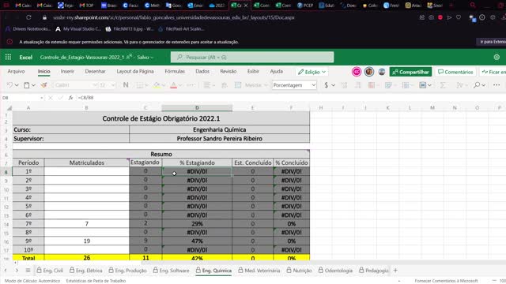Click Fornecer Comentários à Microsoft link
This screenshot has width=506, height=284.
click(x=446, y=281)
